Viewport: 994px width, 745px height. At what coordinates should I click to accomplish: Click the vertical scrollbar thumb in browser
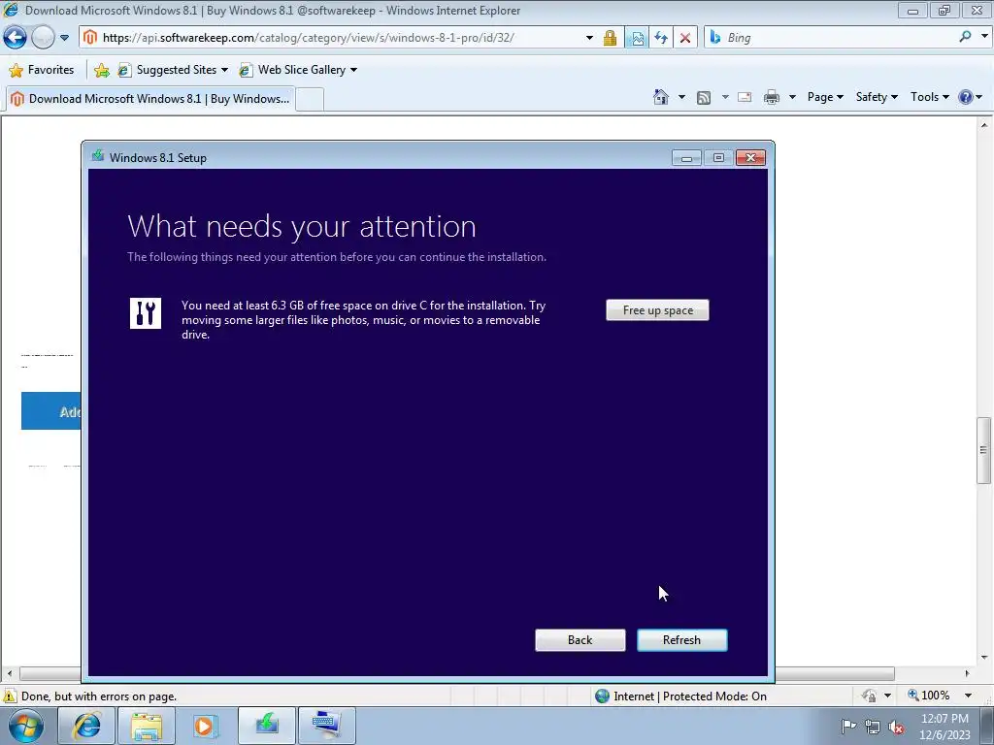pyautogui.click(x=983, y=450)
